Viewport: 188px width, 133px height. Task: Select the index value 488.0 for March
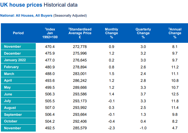[50, 74]
